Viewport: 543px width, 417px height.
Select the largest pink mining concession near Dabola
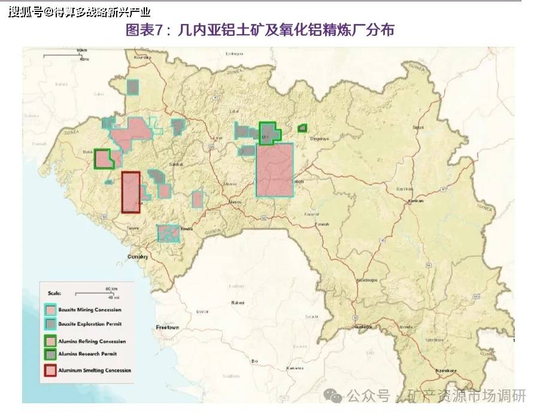pos(275,170)
